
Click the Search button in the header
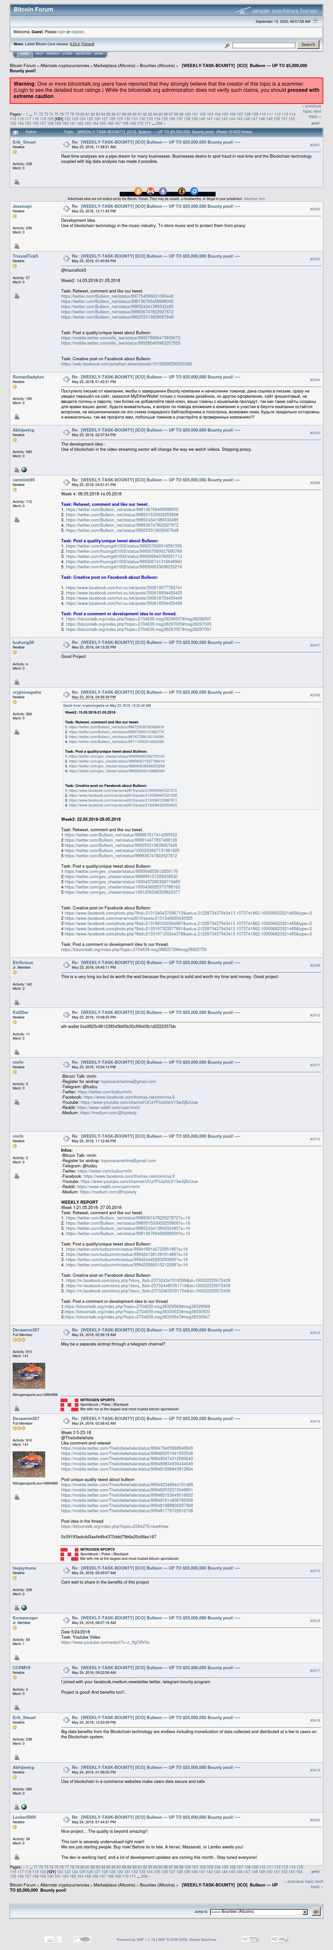pyautogui.click(x=308, y=45)
